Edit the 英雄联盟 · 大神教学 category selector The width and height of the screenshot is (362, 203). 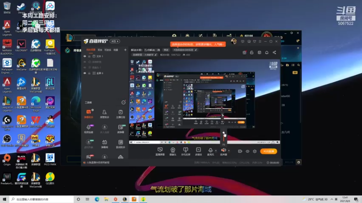click(144, 55)
